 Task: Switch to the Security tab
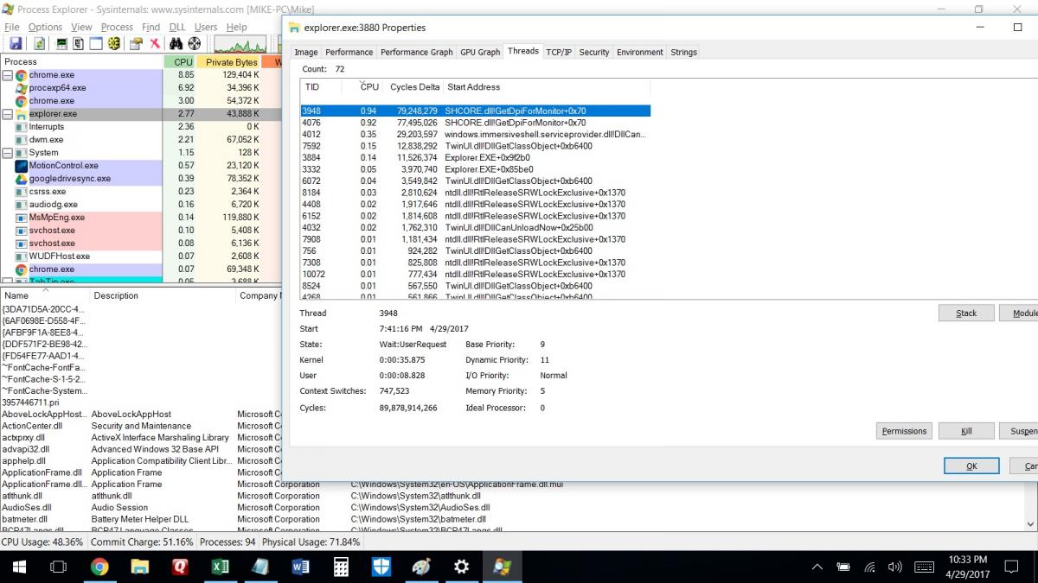tap(594, 52)
